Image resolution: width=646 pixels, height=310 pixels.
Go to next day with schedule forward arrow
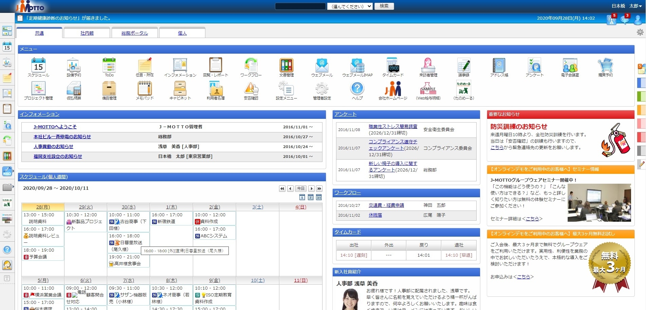tap(311, 188)
